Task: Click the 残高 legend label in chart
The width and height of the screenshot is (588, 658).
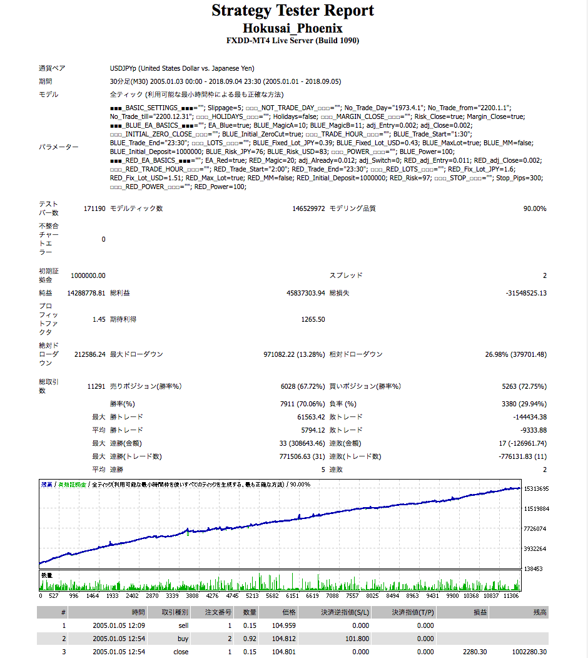Action: pos(46,485)
